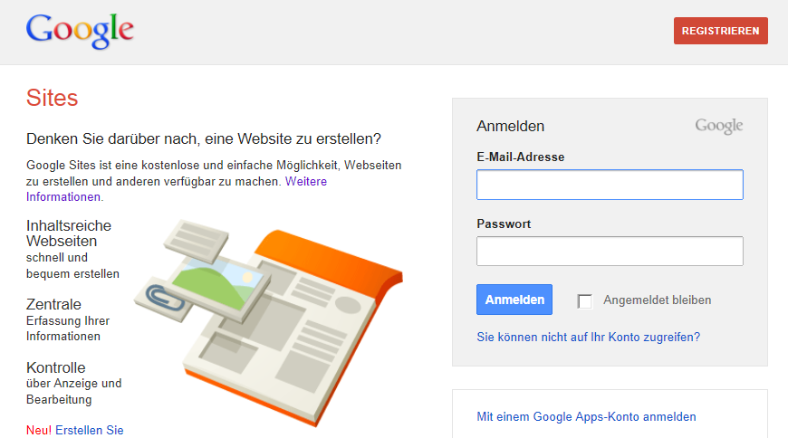Open 'Sie können nicht auf Ihr Konto zugreifen?' link
The image size is (788, 438).
tap(588, 337)
